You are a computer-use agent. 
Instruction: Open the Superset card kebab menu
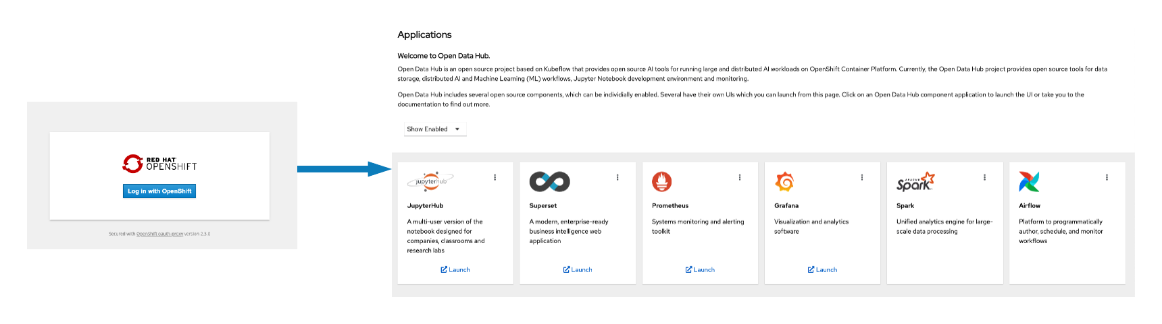click(x=617, y=178)
